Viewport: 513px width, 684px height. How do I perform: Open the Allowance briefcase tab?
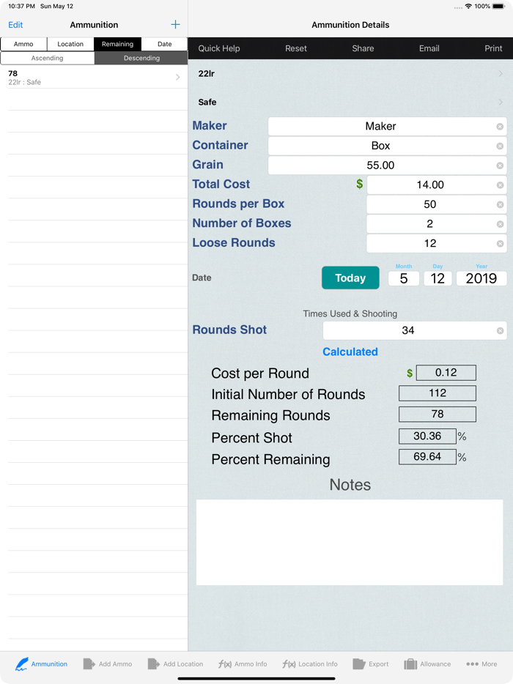click(x=427, y=664)
